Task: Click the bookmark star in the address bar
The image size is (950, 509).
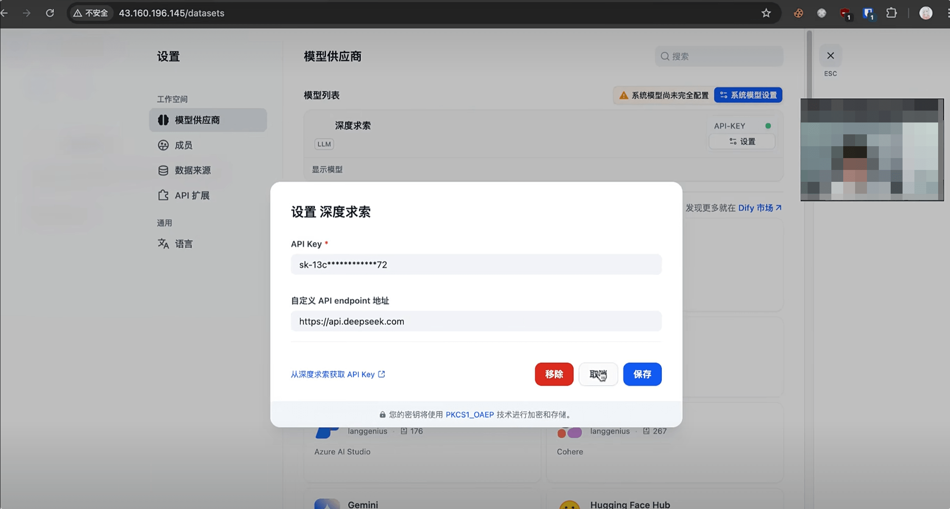Action: point(766,13)
